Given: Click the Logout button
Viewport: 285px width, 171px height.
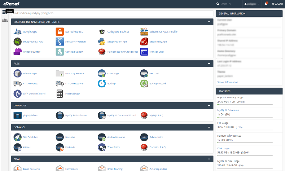Looking at the screenshot, I should tap(278, 4).
